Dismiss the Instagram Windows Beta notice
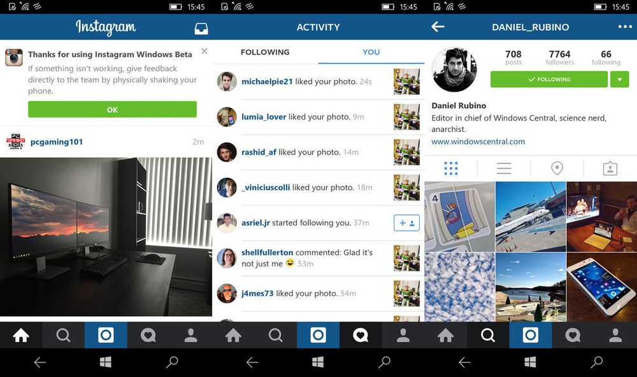Viewport: 637px width, 377px height. (x=204, y=51)
